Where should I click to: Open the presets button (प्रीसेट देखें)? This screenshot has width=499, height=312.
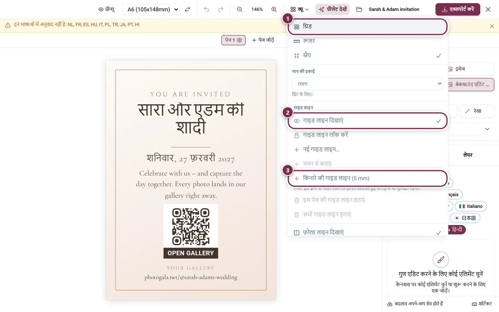tap(332, 9)
